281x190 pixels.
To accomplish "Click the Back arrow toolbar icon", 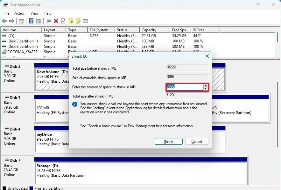I will (4, 21).
